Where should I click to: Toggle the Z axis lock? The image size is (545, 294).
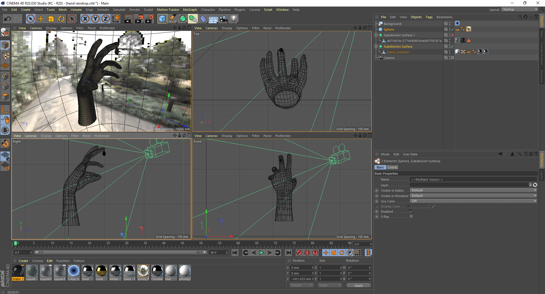tap(106, 19)
